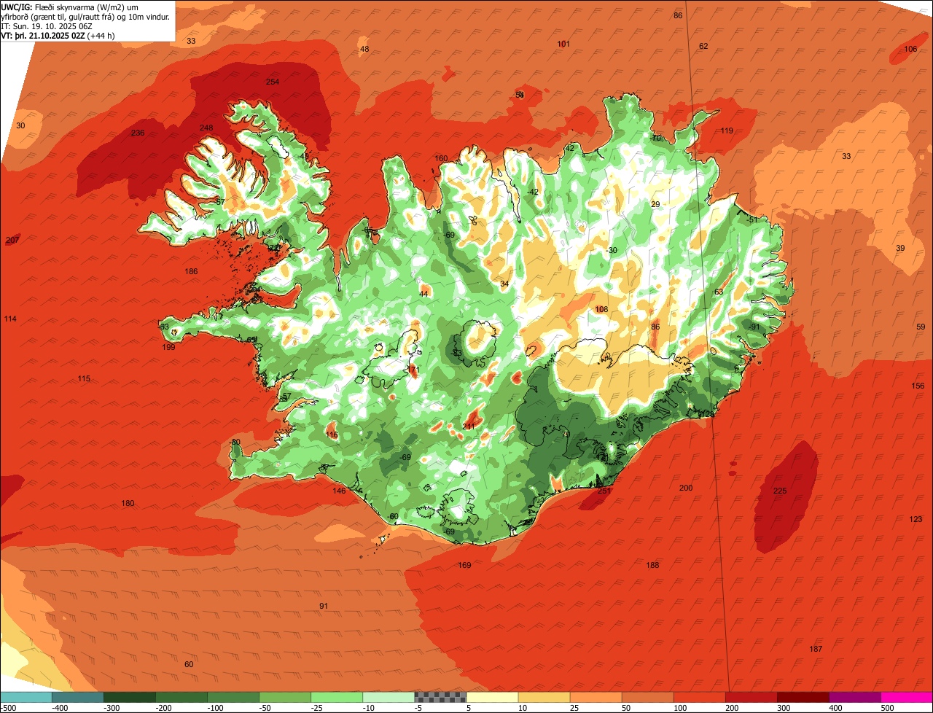Click the map value '199'
Screen dimensions: 933x713
168,347
